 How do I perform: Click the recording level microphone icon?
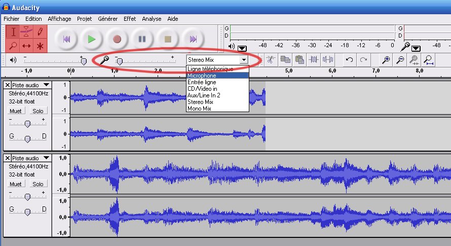click(x=104, y=60)
